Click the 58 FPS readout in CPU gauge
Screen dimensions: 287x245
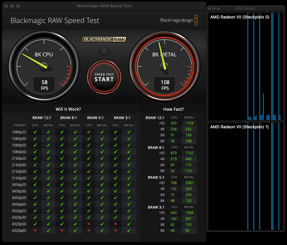click(x=44, y=85)
